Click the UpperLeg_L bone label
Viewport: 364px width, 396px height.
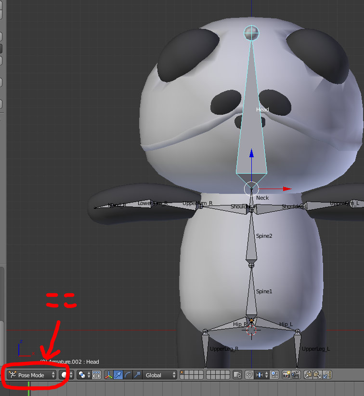point(316,349)
